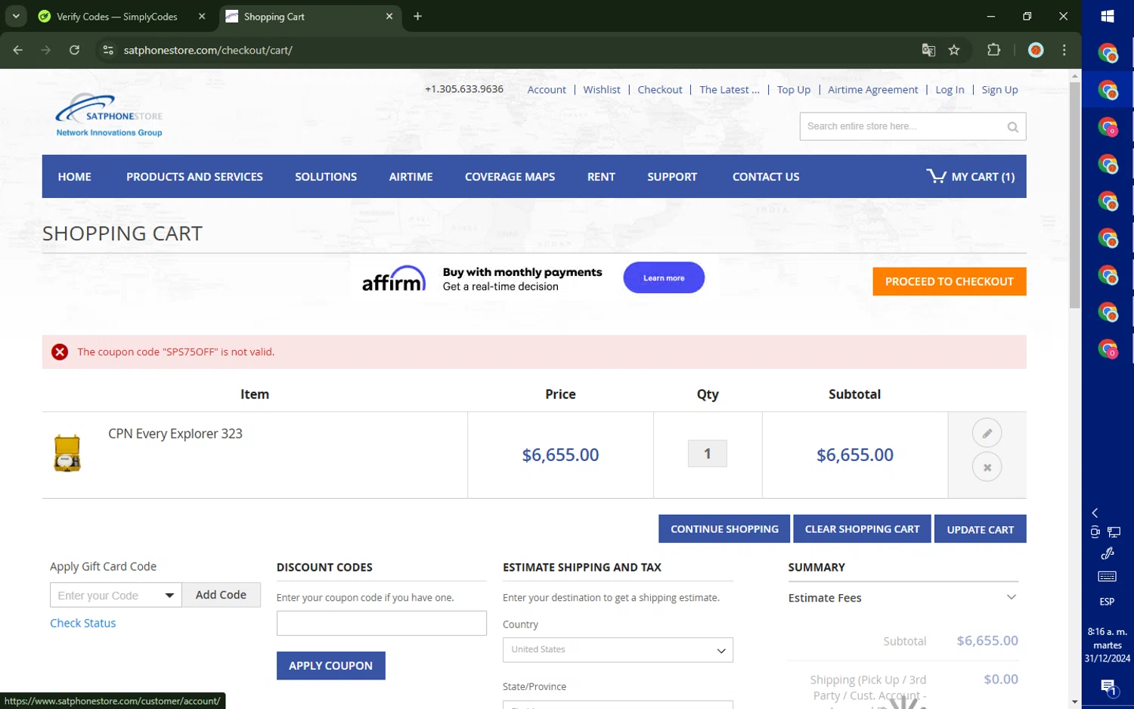The width and height of the screenshot is (1134, 709).
Task: Close the Verify Codes SimplyCodes tab
Action: 202,16
